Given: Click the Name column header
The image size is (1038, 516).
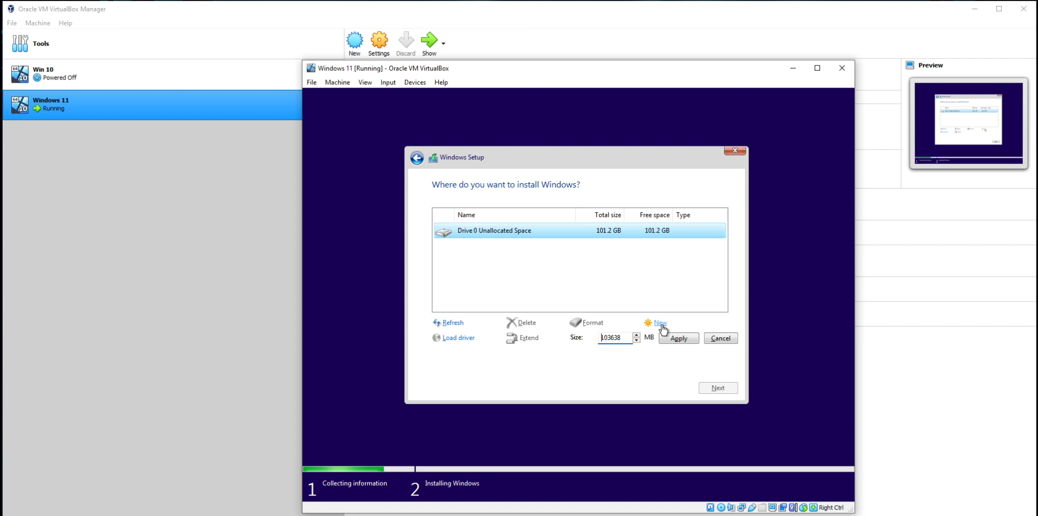Looking at the screenshot, I should [x=515, y=215].
